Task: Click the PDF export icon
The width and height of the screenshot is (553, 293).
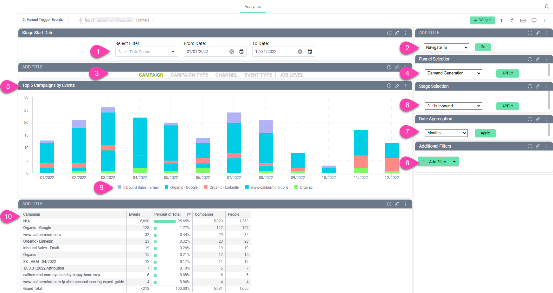Action: pyautogui.click(x=523, y=21)
